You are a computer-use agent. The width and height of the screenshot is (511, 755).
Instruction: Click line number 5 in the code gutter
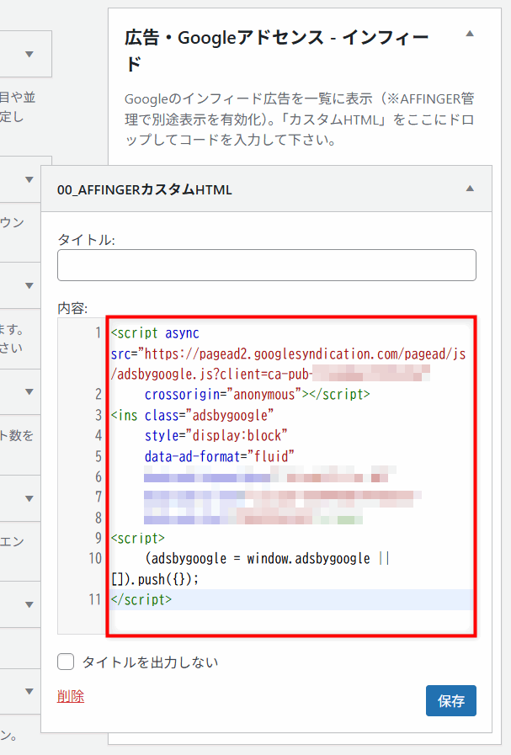point(98,456)
